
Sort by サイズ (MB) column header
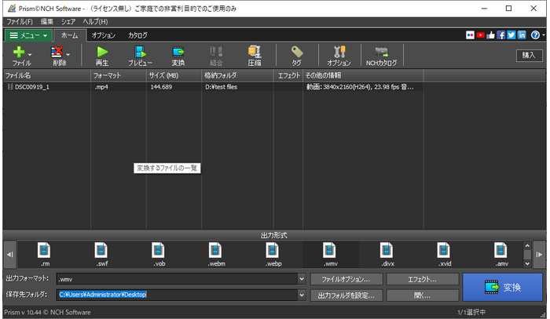pyautogui.click(x=163, y=75)
